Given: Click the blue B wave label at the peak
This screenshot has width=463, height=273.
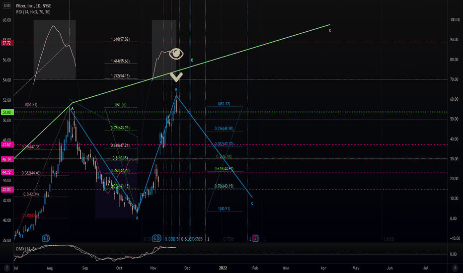Looking at the screenshot, I should 176,89.
